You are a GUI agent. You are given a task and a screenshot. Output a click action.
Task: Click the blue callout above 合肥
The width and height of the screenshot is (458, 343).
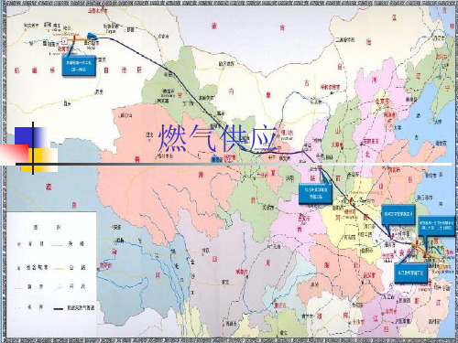pos(398,215)
